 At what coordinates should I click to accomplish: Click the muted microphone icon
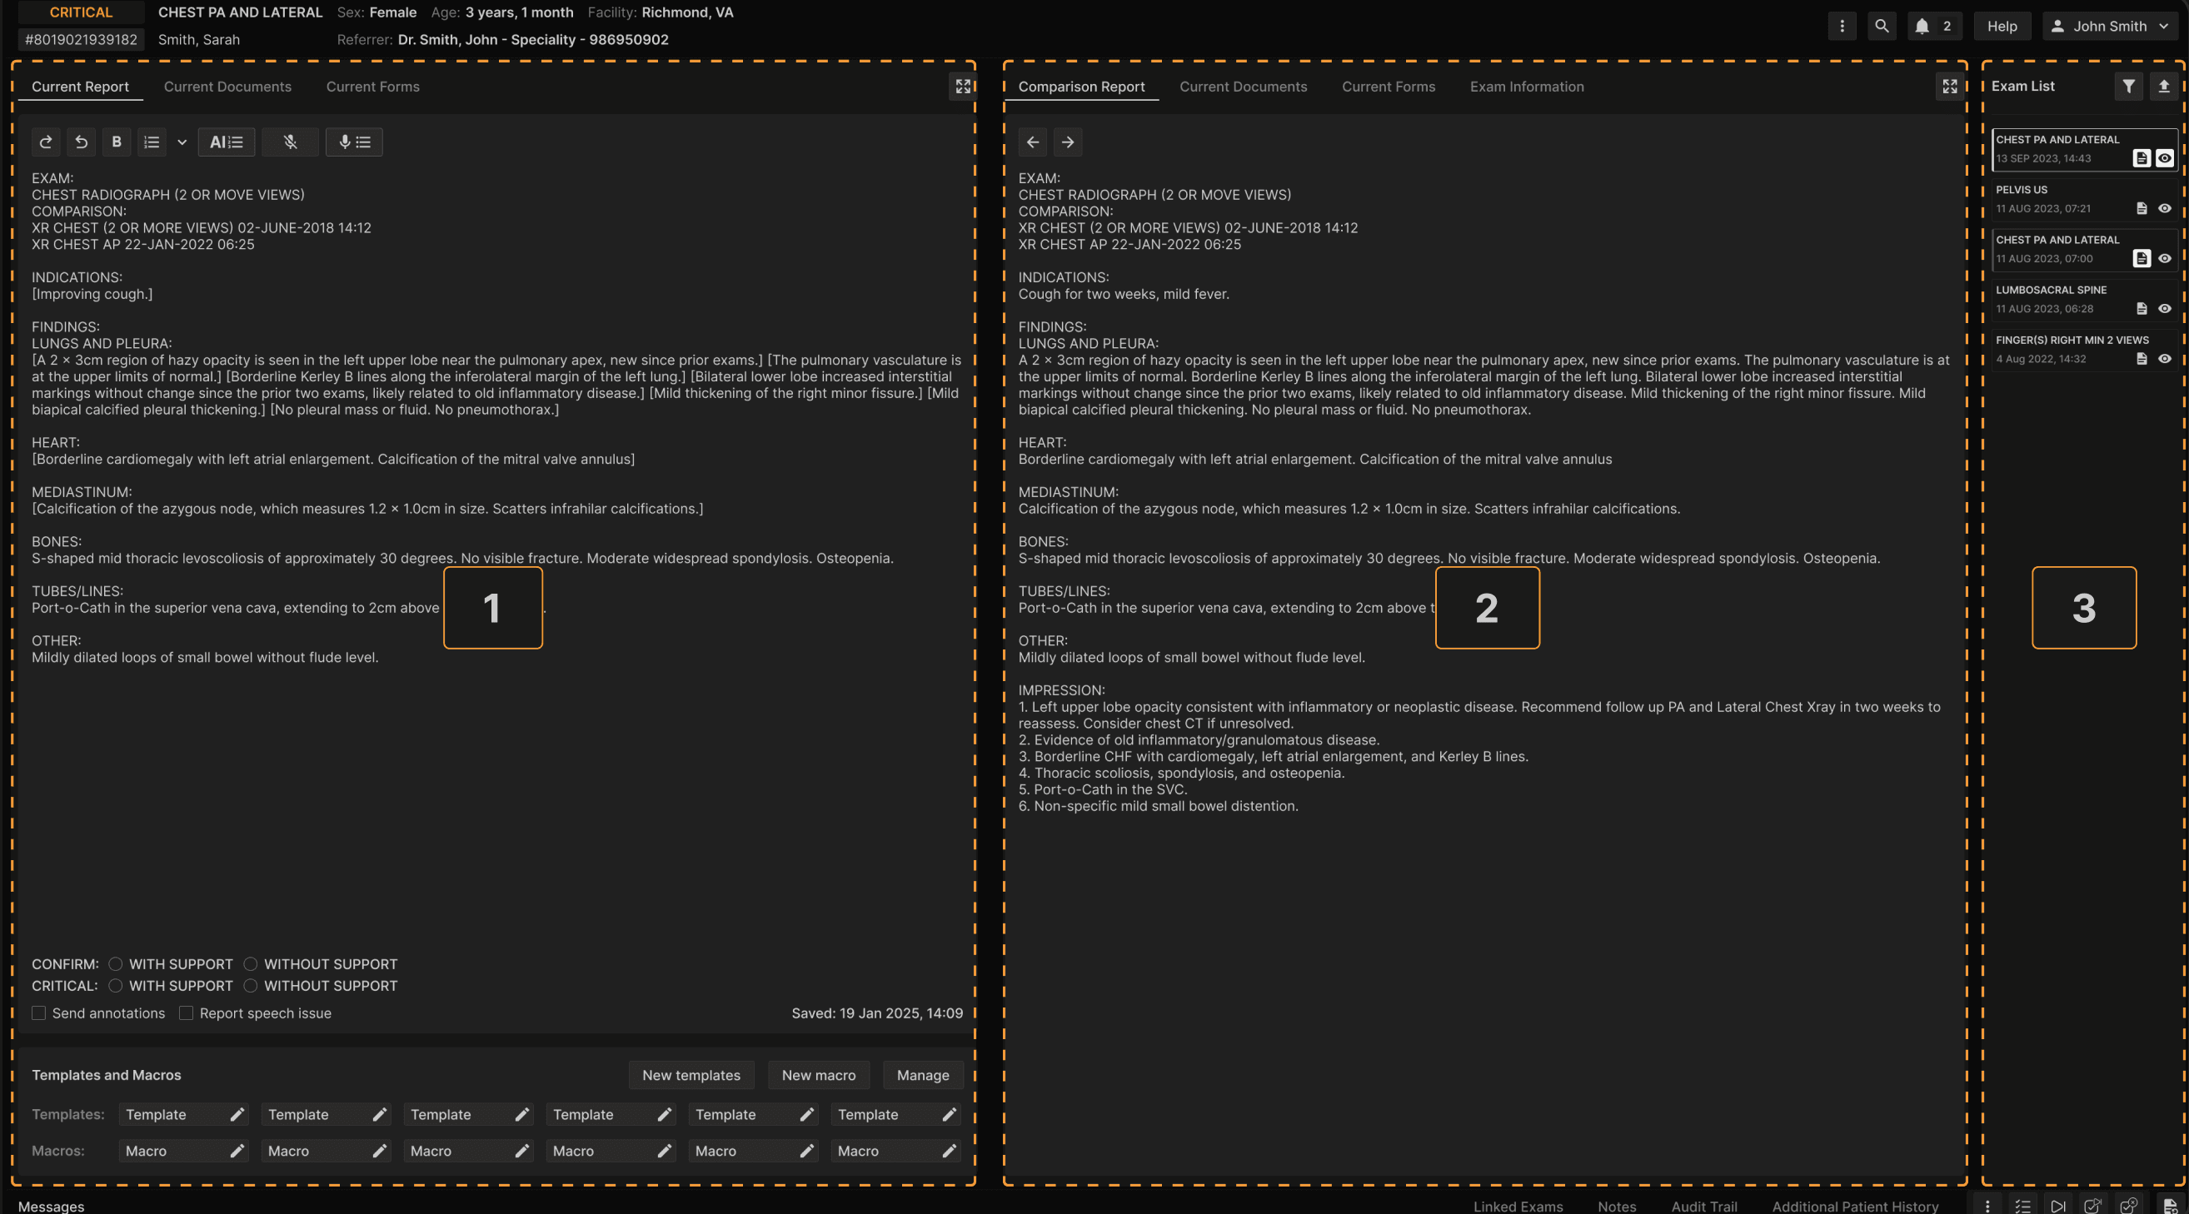click(290, 142)
